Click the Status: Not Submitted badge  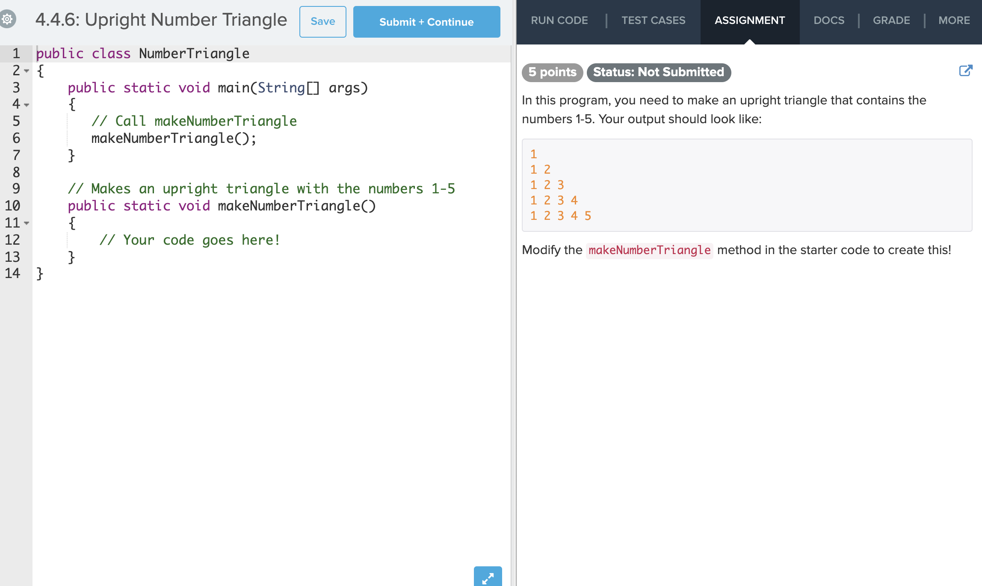click(658, 72)
